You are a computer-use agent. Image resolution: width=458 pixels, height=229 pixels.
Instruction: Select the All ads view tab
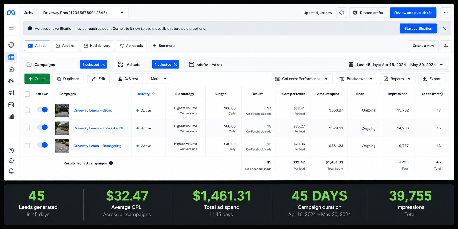(x=37, y=46)
